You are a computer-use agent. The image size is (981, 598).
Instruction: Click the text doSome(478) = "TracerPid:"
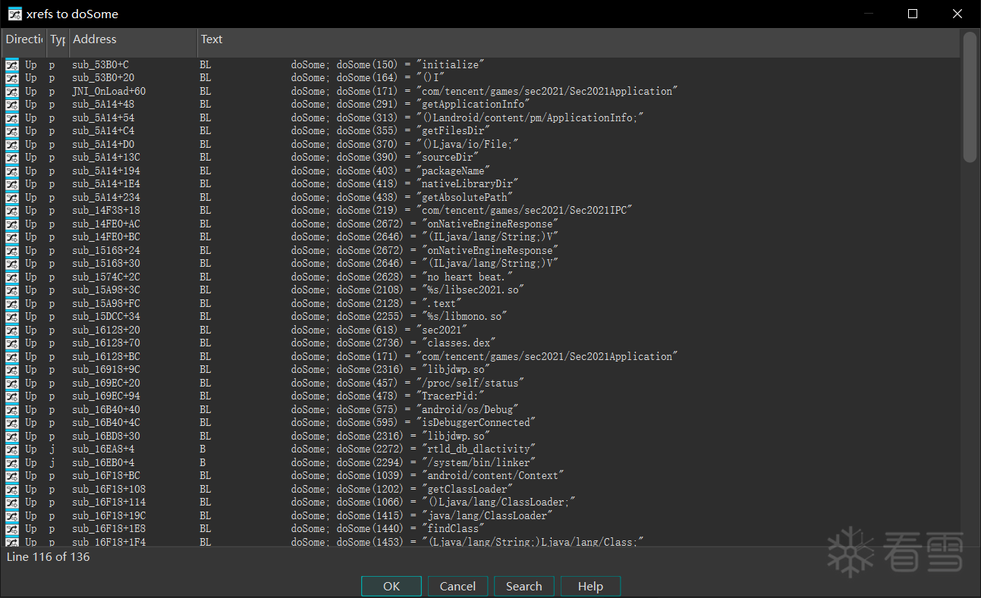[x=410, y=396]
